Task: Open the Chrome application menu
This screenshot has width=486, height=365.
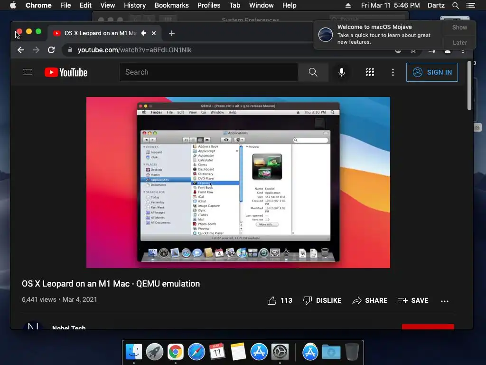Action: [38, 5]
